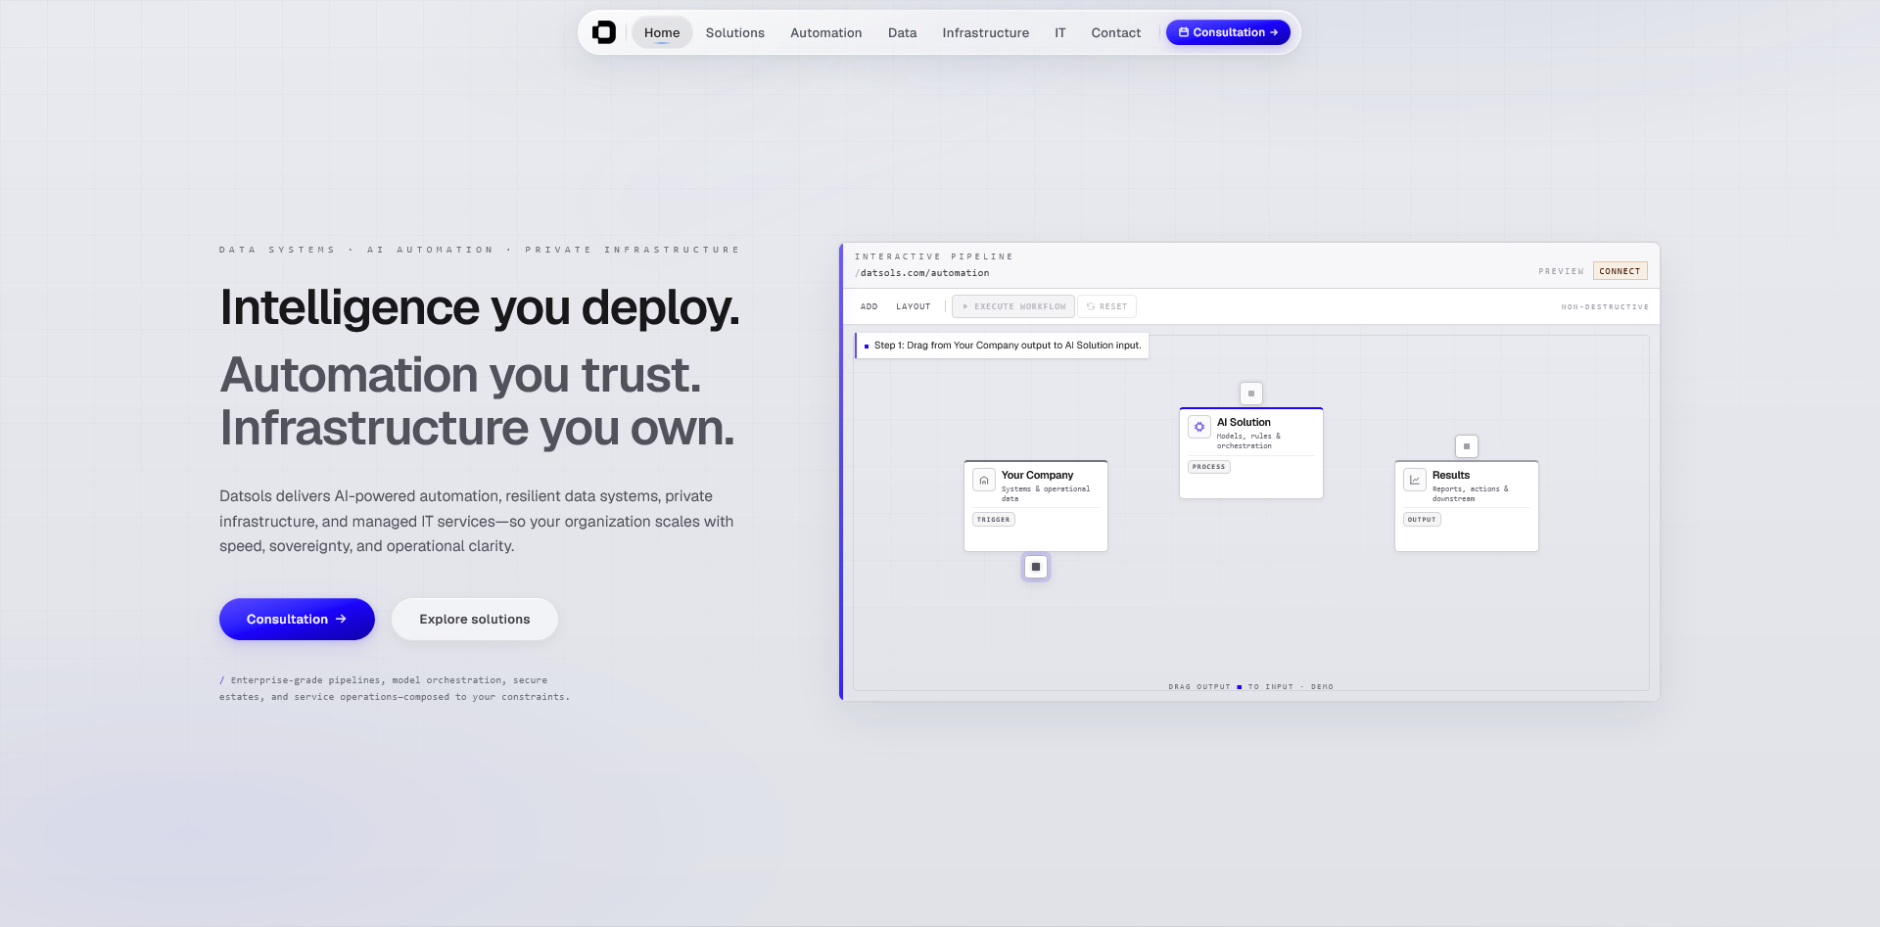The height and width of the screenshot is (927, 1880).
Task: Open the Home nav item
Action: pos(662,32)
